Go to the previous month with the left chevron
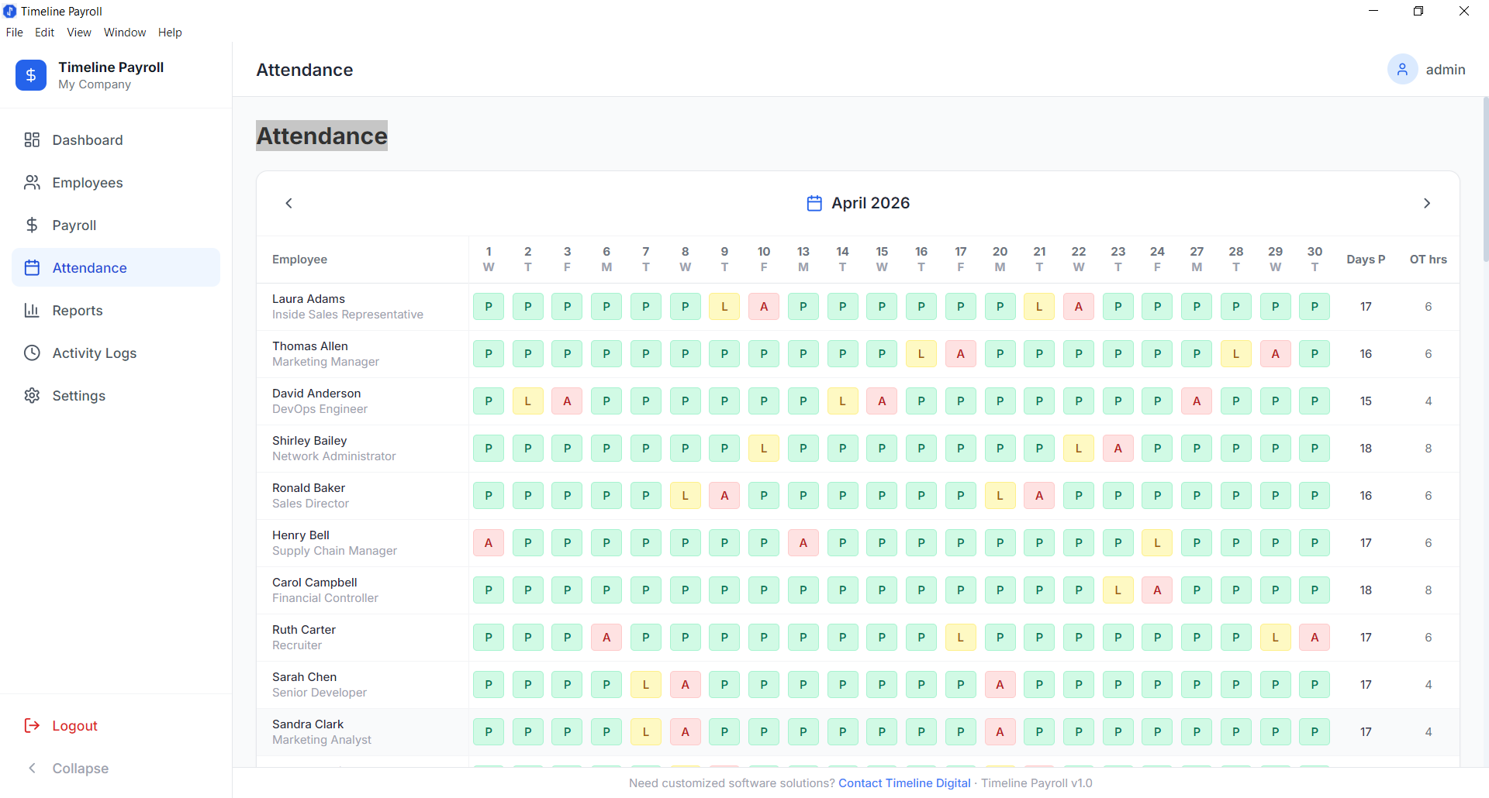The image size is (1489, 798). (x=288, y=202)
